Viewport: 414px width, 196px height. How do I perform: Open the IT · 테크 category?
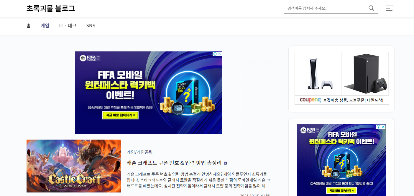pos(68,26)
